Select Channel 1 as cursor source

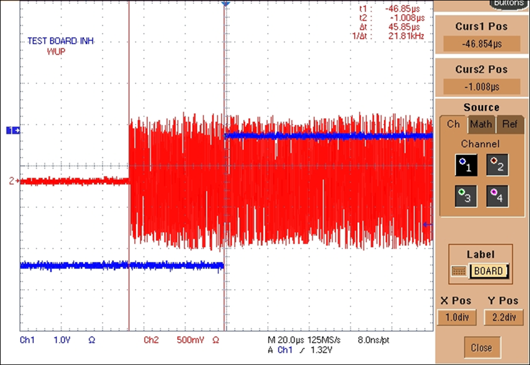point(466,165)
